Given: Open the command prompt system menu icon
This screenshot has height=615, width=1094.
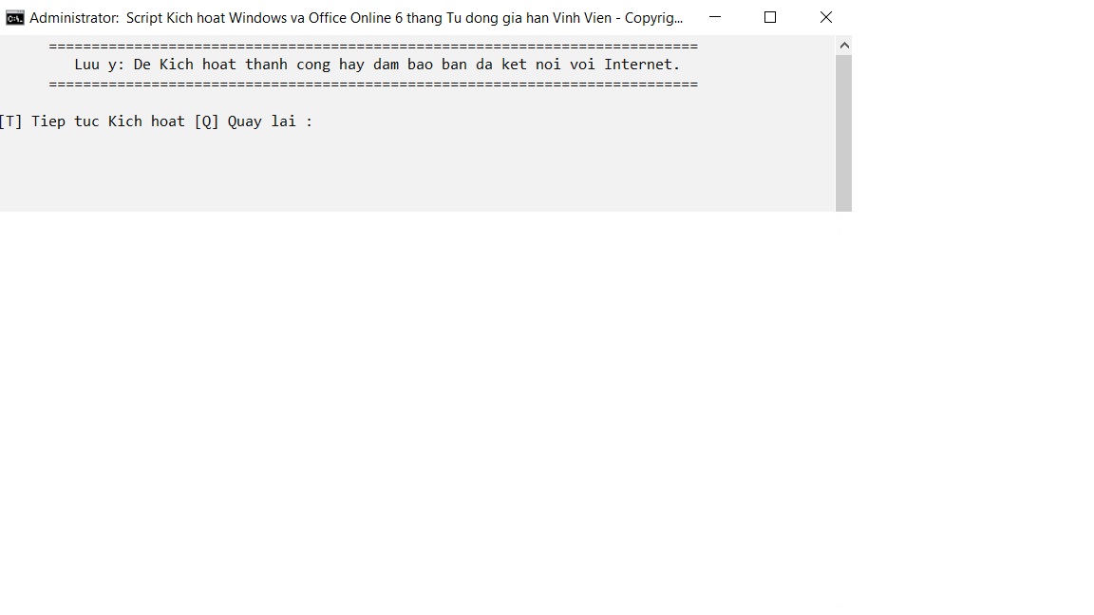Looking at the screenshot, I should coord(14,18).
